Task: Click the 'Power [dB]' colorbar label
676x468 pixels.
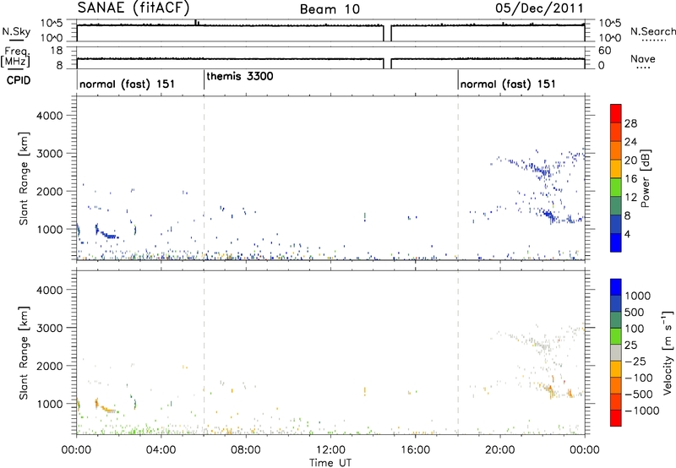Action: tap(646, 178)
